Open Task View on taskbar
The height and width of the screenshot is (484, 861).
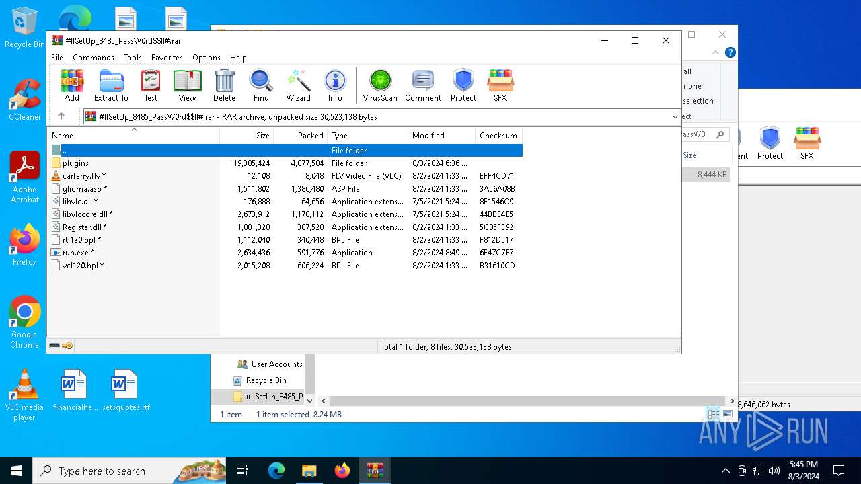coord(242,471)
